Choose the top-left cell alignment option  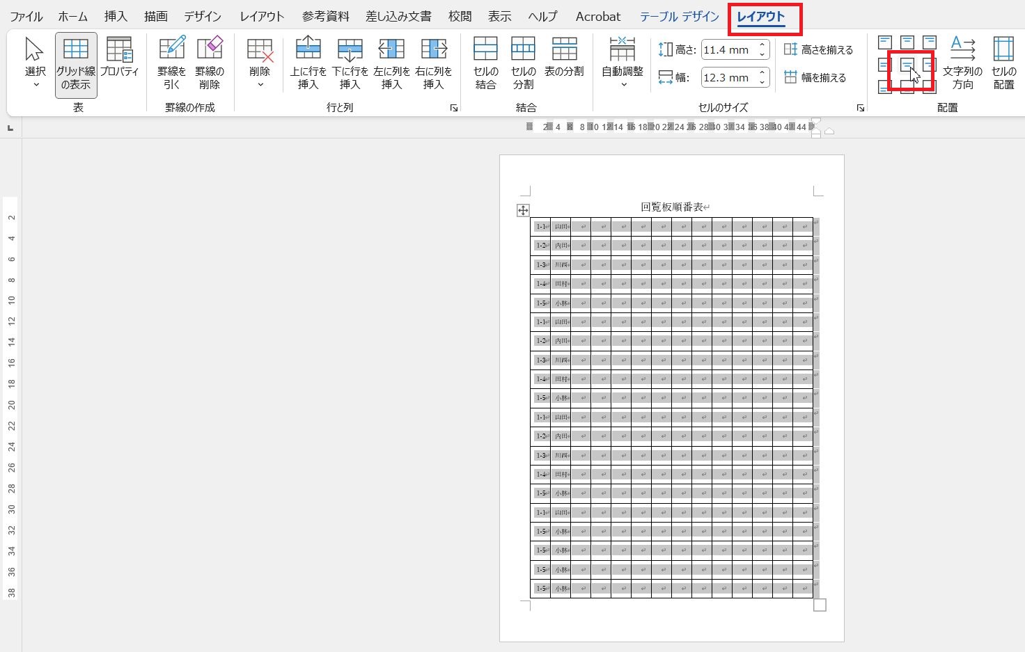click(x=884, y=43)
